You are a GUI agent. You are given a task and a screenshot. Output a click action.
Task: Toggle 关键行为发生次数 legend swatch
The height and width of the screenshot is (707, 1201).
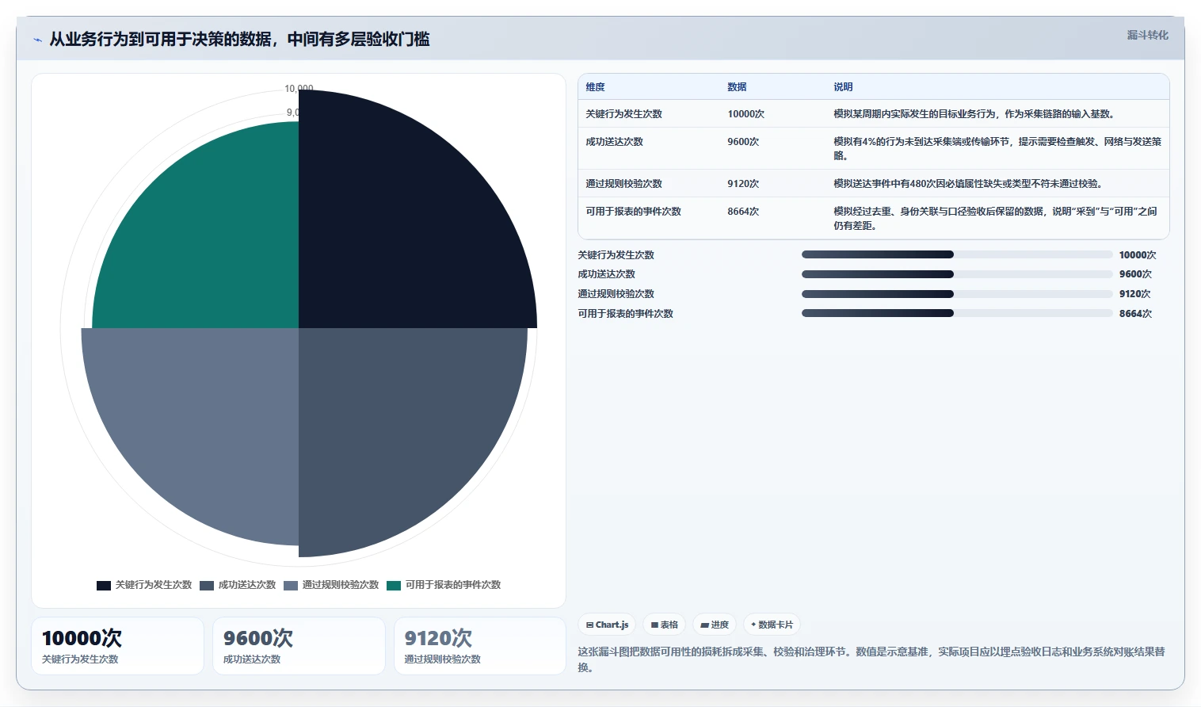(104, 585)
